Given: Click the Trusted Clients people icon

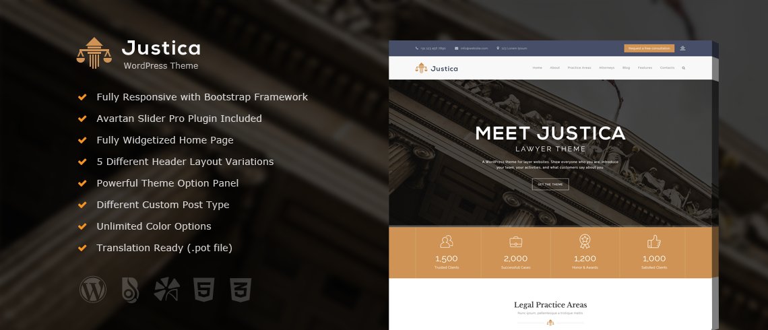Looking at the screenshot, I should coord(446,241).
